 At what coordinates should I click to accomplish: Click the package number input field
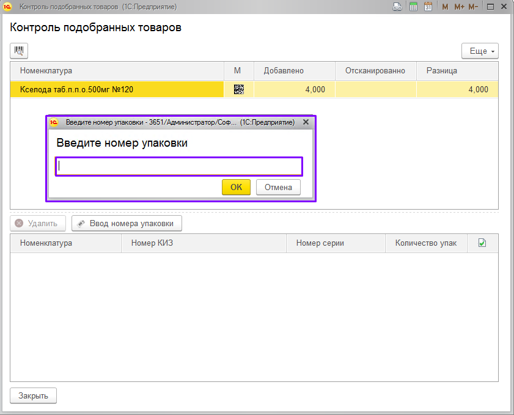pos(179,166)
